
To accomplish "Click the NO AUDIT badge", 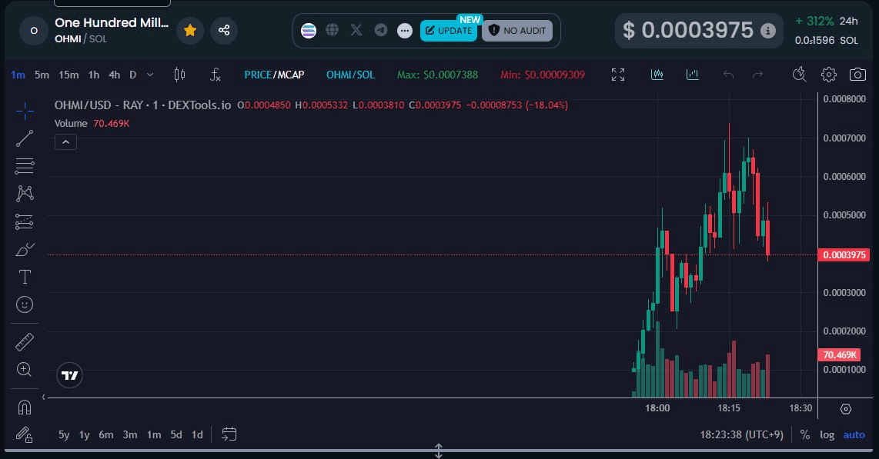I will (517, 30).
